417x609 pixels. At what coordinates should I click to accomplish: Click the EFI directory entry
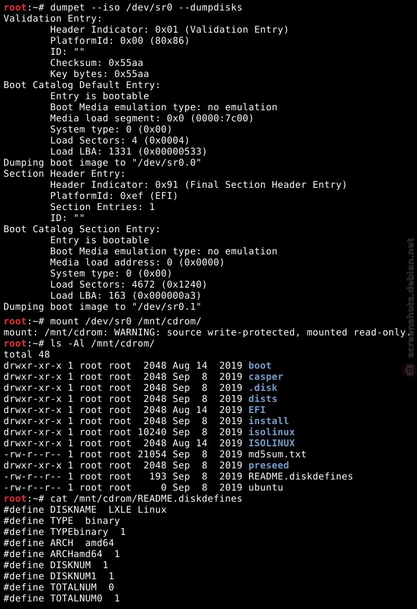click(257, 409)
